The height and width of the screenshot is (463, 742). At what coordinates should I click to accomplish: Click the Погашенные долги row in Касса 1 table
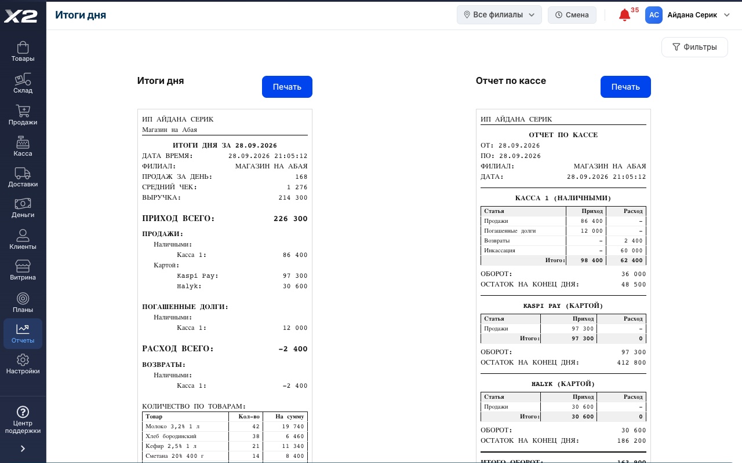(x=563, y=231)
